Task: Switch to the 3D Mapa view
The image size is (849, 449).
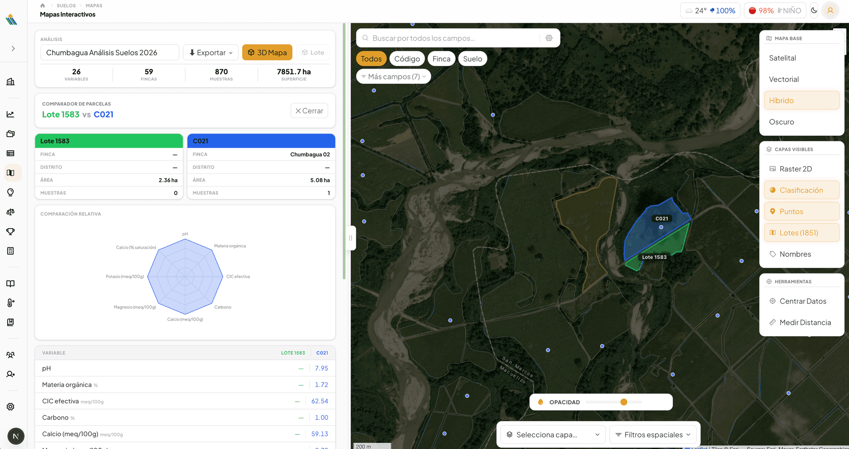Action: [x=267, y=53]
